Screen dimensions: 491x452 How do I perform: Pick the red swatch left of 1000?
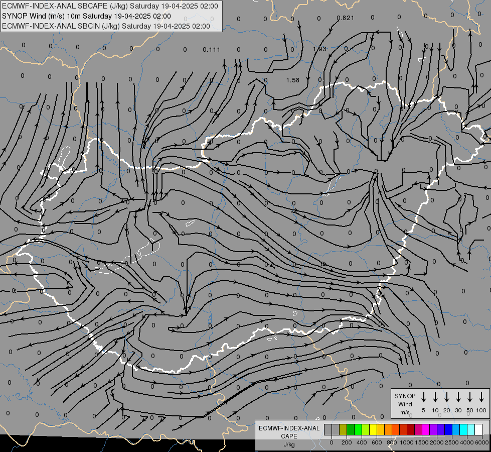click(x=403, y=429)
